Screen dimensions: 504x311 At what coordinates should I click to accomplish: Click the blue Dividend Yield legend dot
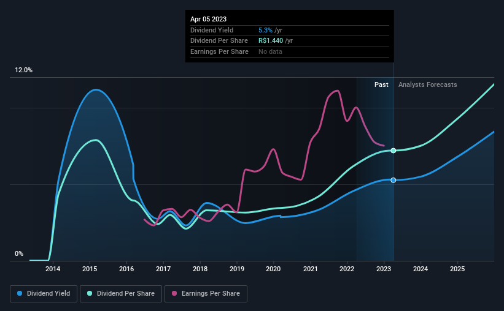[20, 293]
